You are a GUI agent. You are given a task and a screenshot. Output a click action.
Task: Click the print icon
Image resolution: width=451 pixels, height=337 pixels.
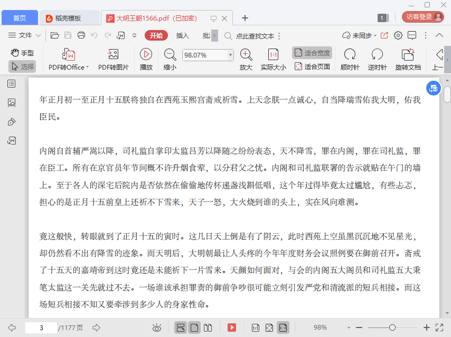pyautogui.click(x=81, y=35)
